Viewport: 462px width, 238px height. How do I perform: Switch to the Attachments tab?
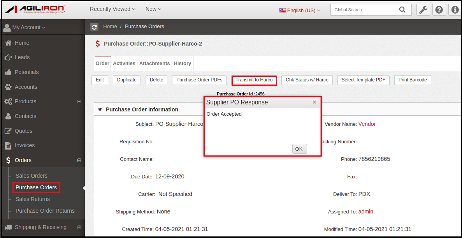tap(155, 63)
